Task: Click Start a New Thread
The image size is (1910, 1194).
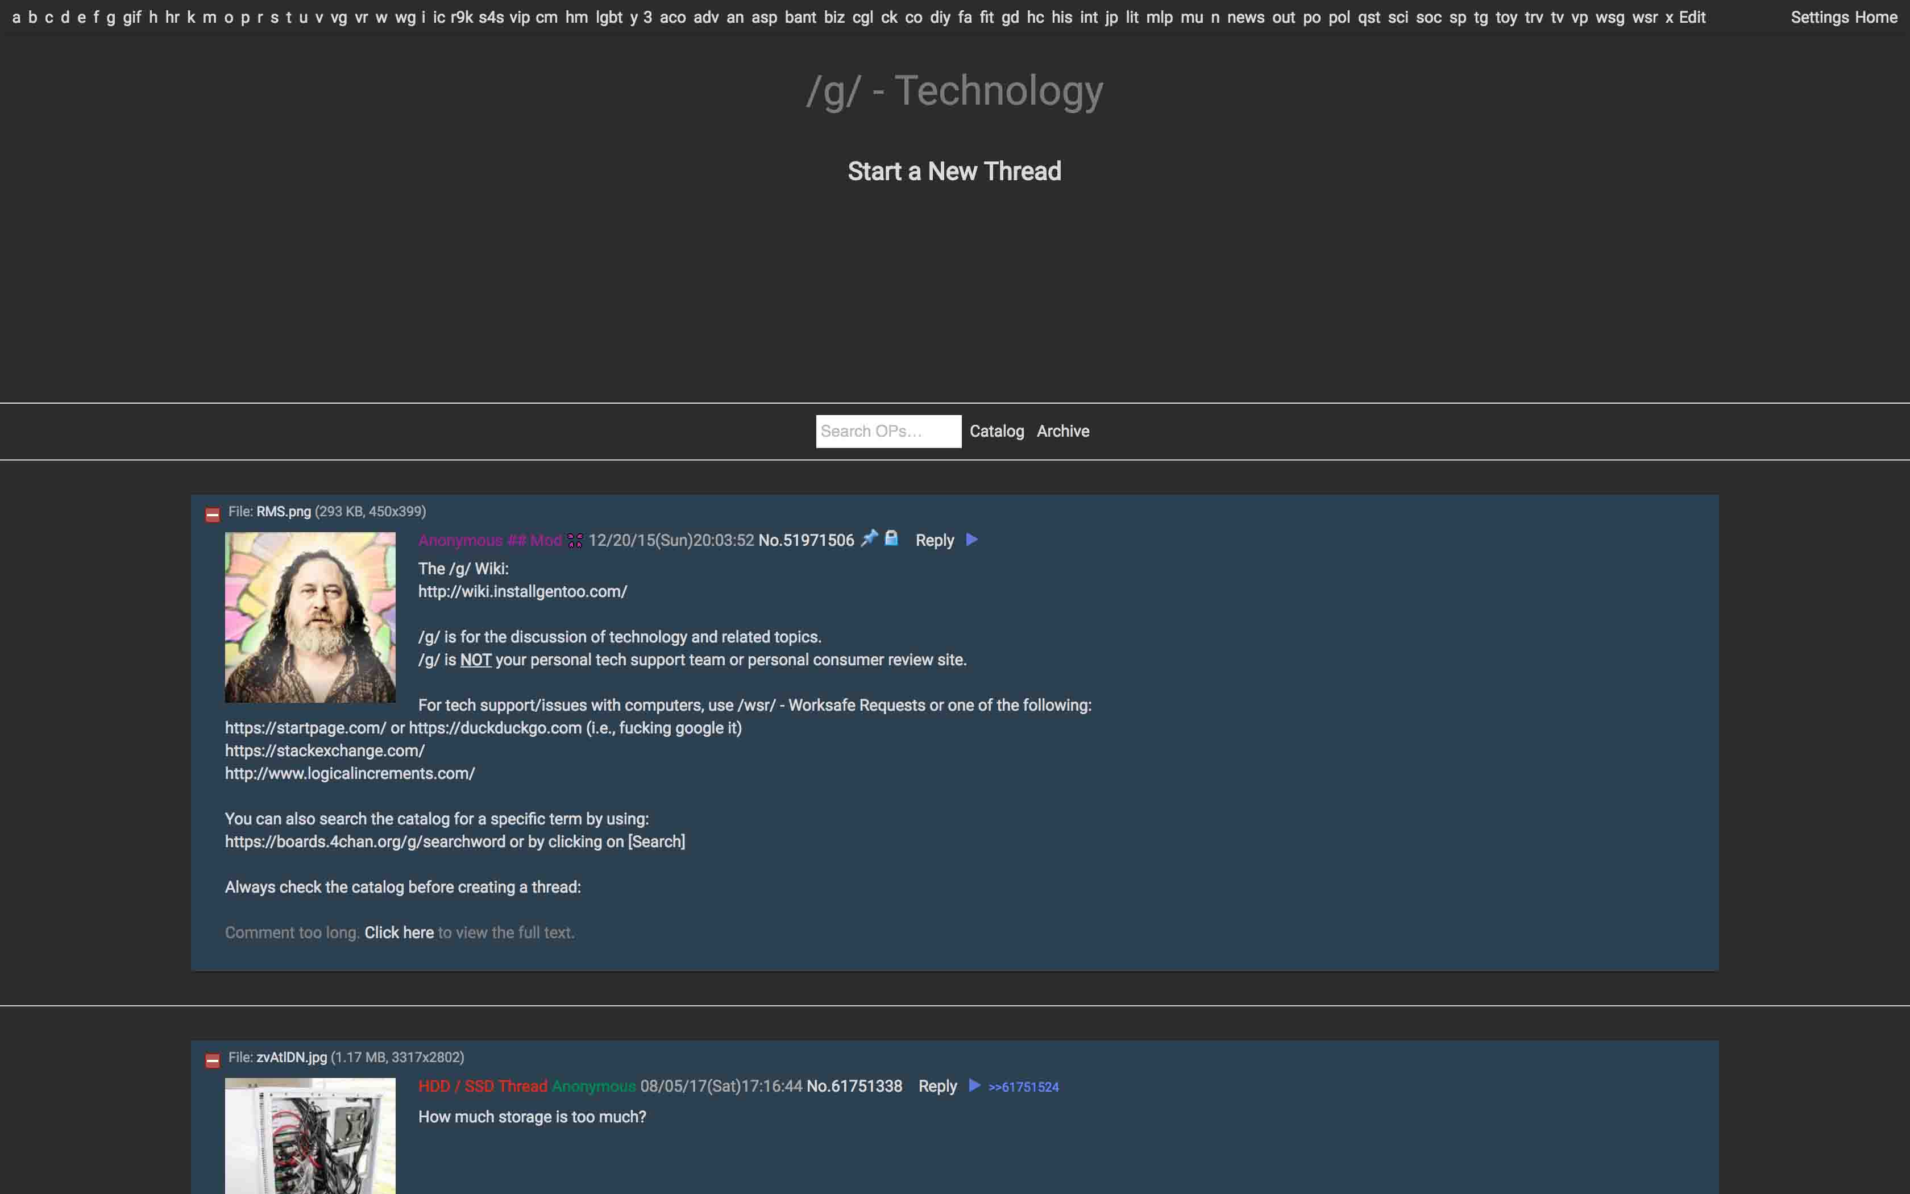Action: [x=954, y=171]
